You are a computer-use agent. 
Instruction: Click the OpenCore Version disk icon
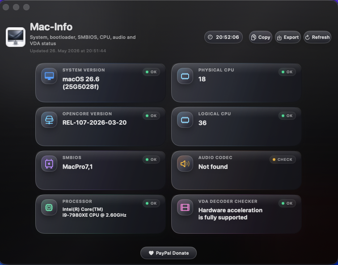(x=49, y=120)
